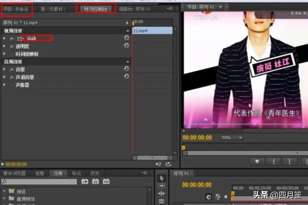Filter effects by YUV icon
Screen dimensions: 308x205
point(106,181)
